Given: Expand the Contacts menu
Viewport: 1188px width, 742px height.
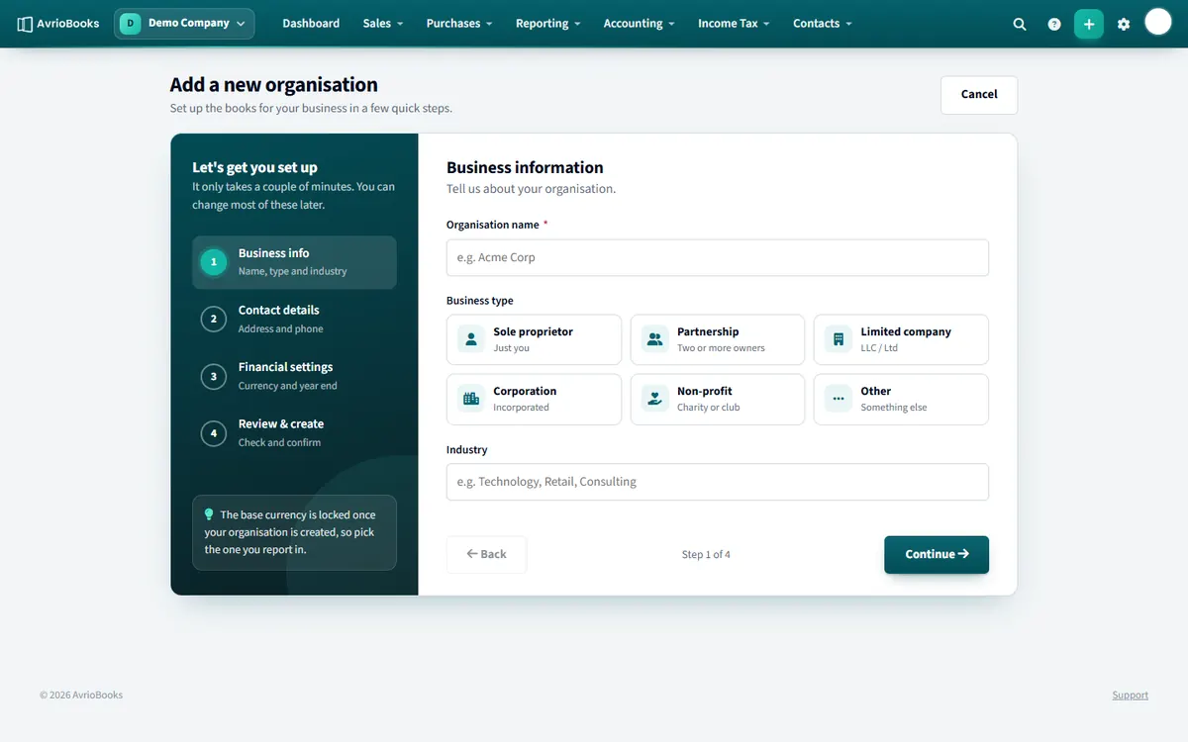Looking at the screenshot, I should coord(822,24).
